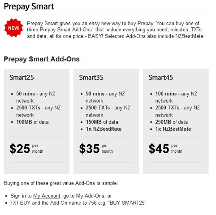Click the $35 per month price
This screenshot has height=215, width=216.
tap(96, 149)
